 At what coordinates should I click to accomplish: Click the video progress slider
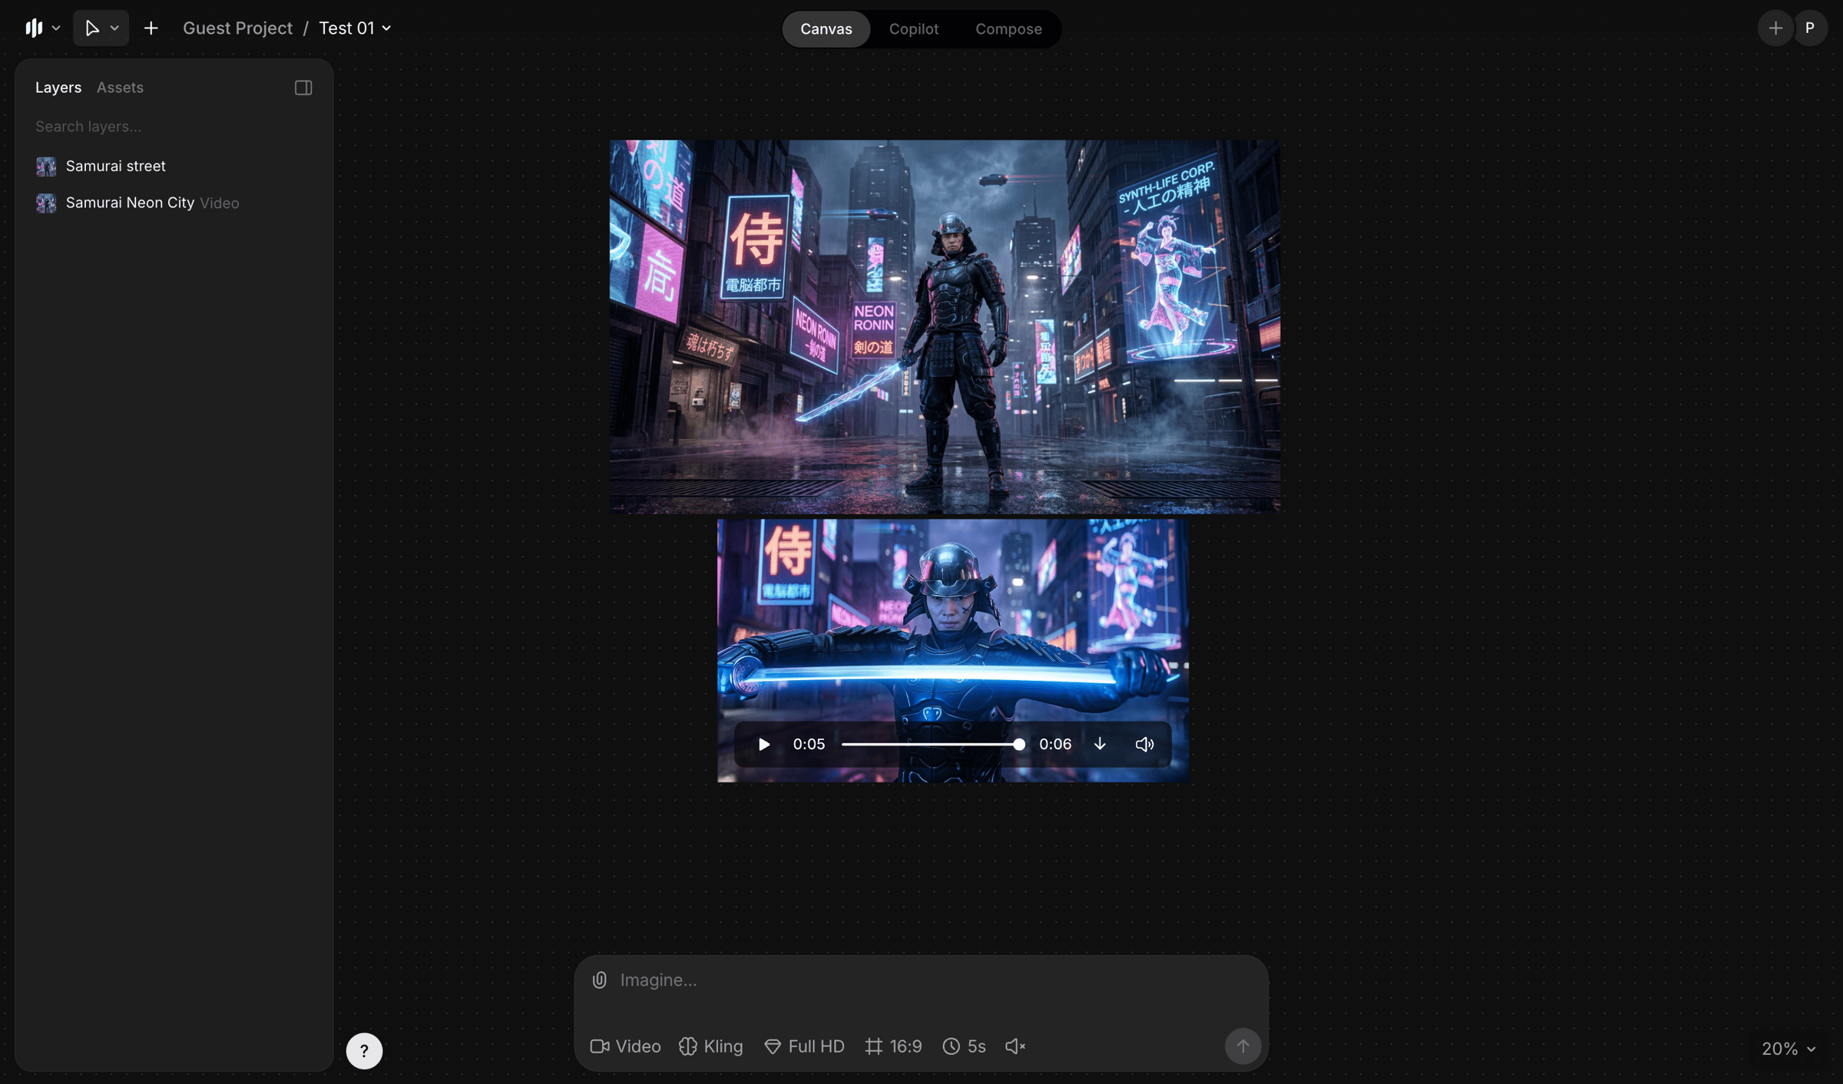[932, 744]
